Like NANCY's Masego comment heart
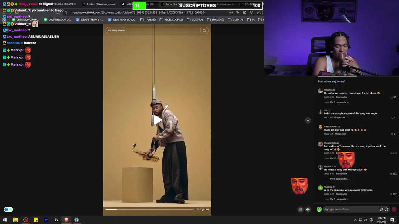This screenshot has height=224, width=399. coord(391,174)
